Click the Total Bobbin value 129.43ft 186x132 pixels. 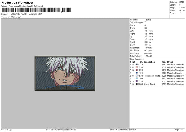[148, 56]
